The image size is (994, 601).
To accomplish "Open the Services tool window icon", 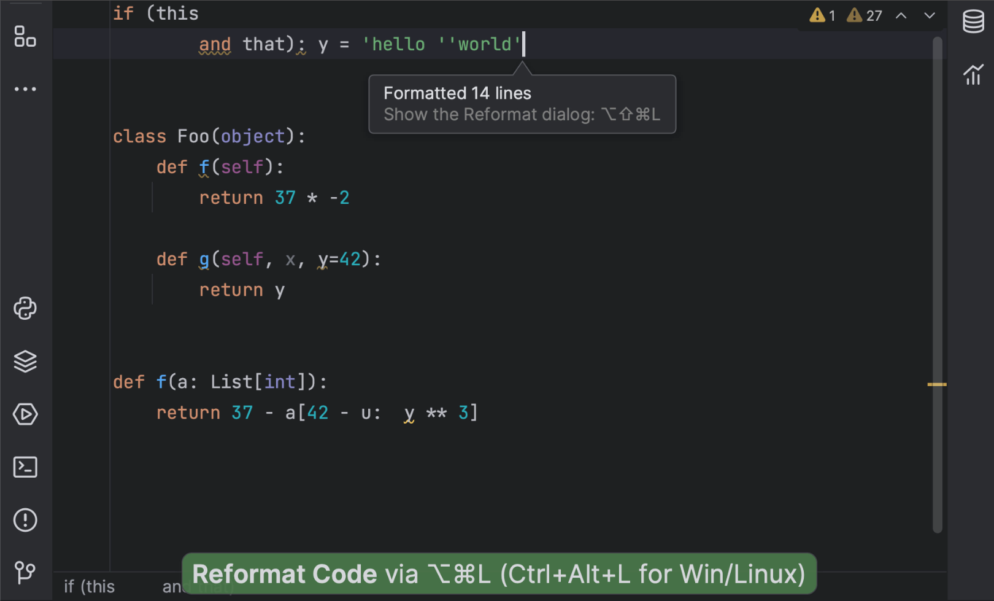I will tap(25, 414).
